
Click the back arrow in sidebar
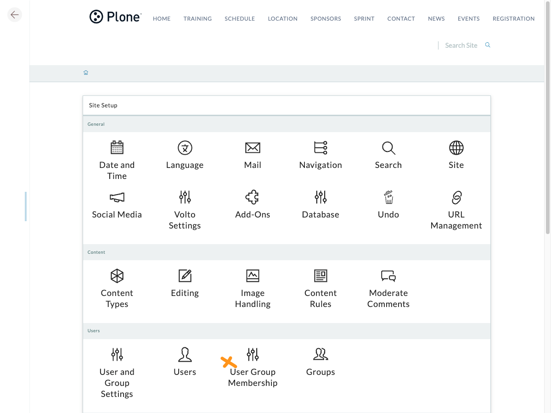(x=15, y=15)
